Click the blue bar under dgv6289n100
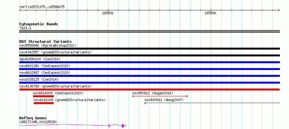 tap(149, 62)
